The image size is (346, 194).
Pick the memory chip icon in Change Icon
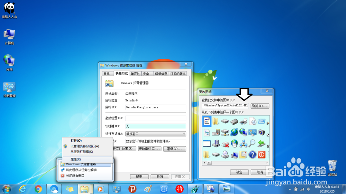[234, 121]
